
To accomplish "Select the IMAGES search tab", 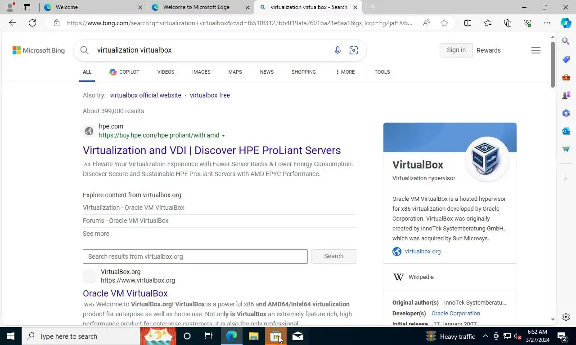I will (201, 72).
